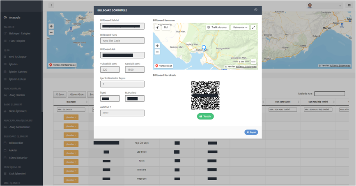Open Kullanıcı Sözleşmesi link in modal map
The image size is (356, 186).
(x=246, y=67)
